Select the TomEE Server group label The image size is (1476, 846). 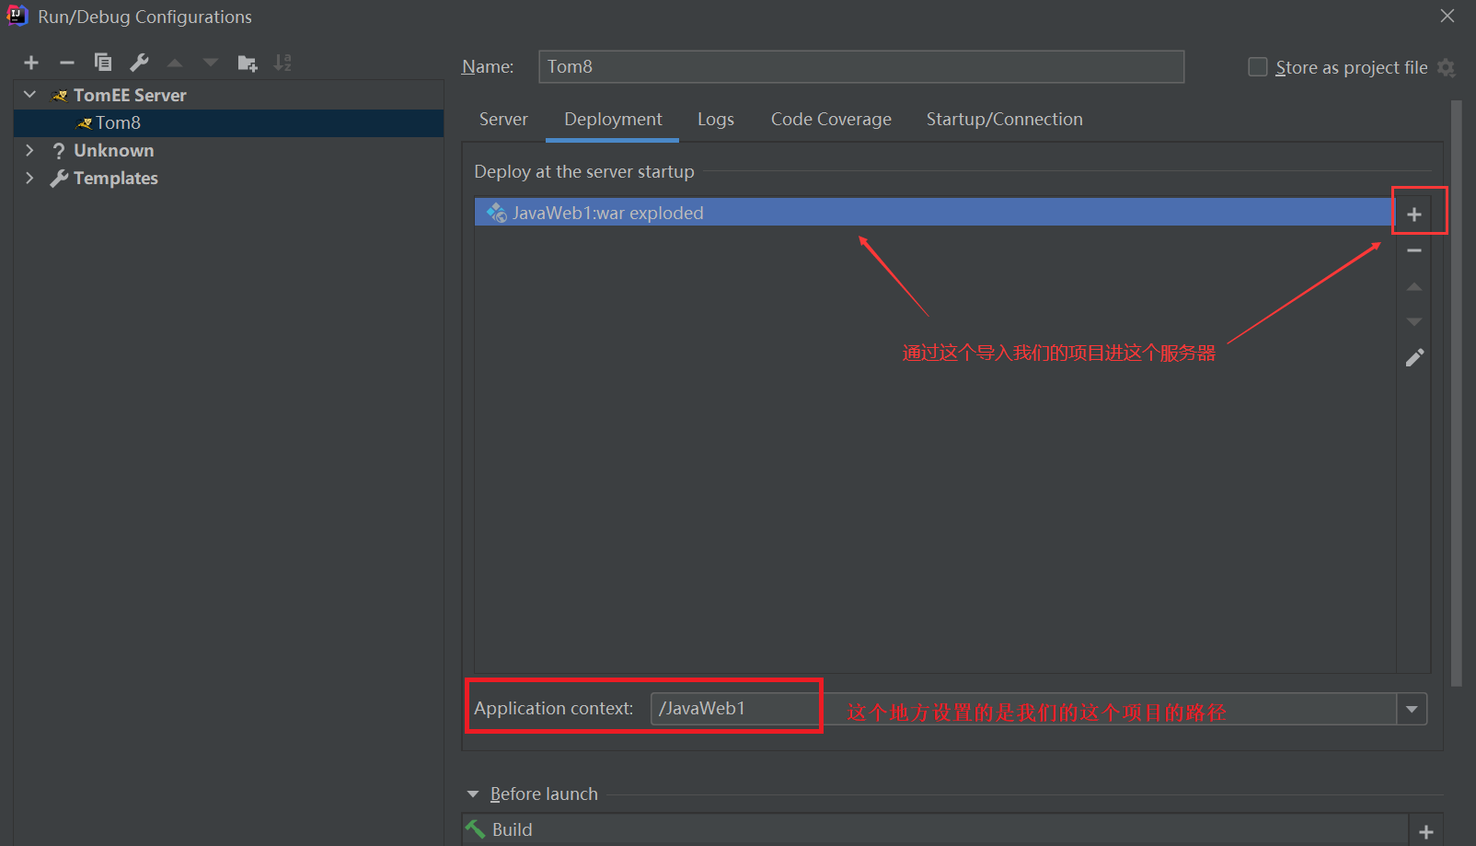click(130, 95)
